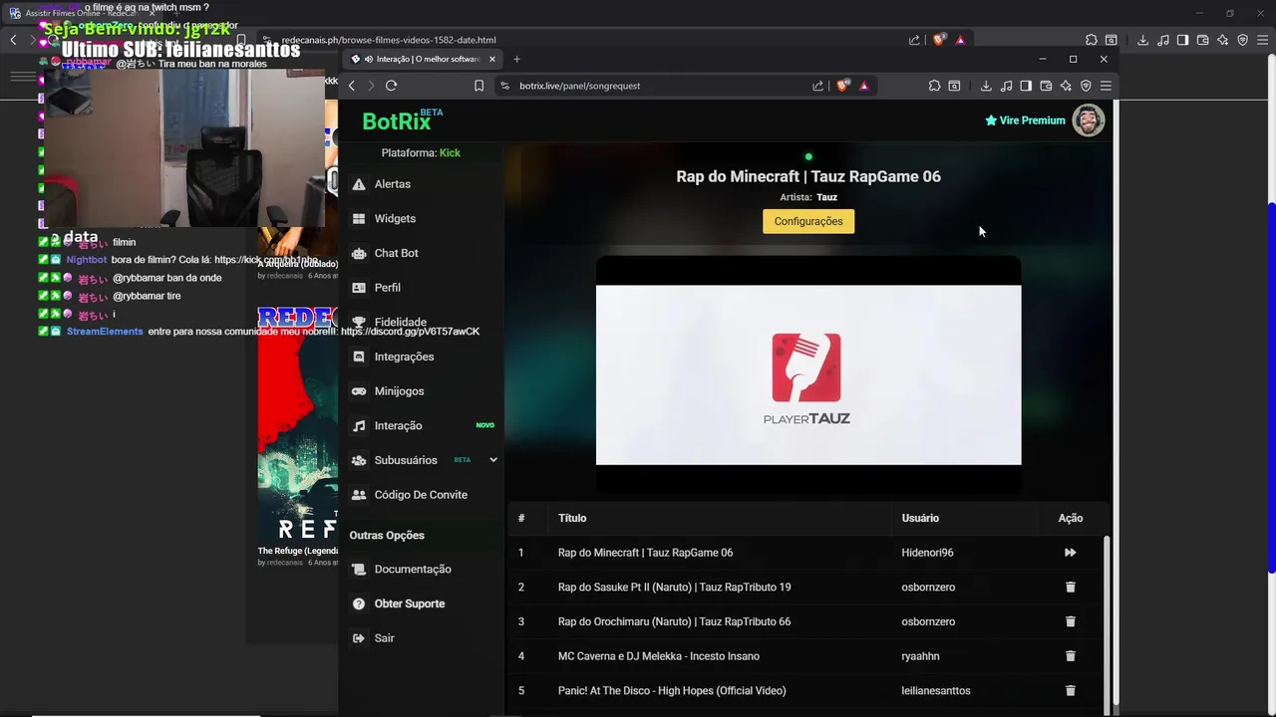Open new tab in botrix window
This screenshot has width=1276, height=717.
(516, 59)
